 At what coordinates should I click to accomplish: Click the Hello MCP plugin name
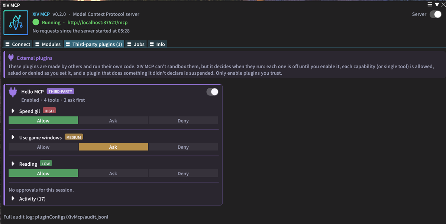[x=32, y=91]
